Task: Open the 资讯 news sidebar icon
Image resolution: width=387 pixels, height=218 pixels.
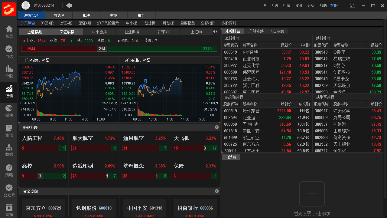Action: 9,130
